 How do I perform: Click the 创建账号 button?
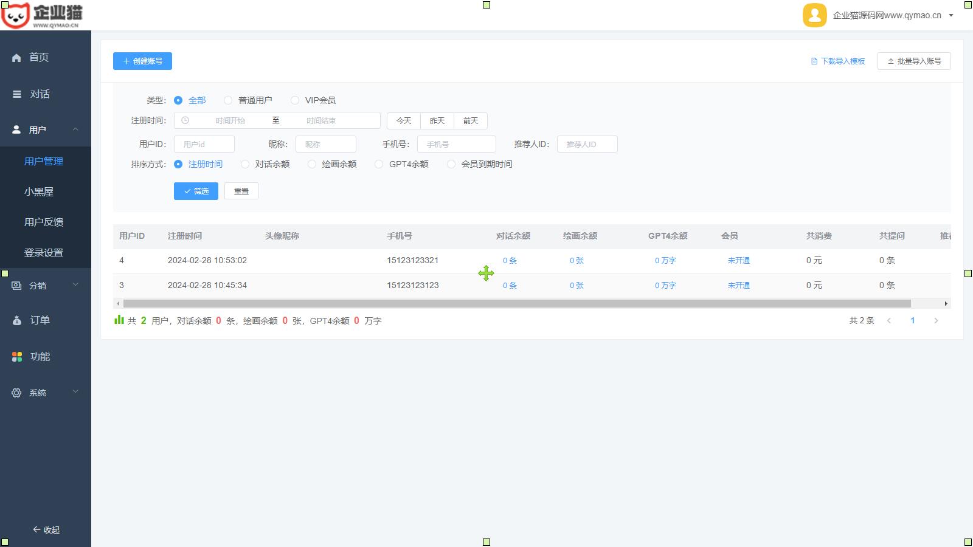[x=142, y=61]
